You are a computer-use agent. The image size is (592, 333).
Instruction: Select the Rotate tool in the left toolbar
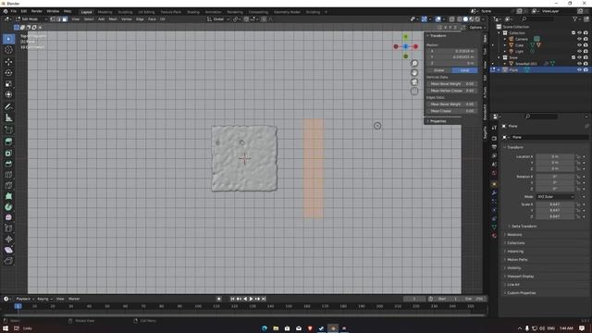click(x=8, y=72)
